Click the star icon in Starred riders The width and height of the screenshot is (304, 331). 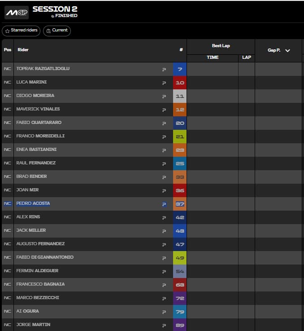[7, 31]
